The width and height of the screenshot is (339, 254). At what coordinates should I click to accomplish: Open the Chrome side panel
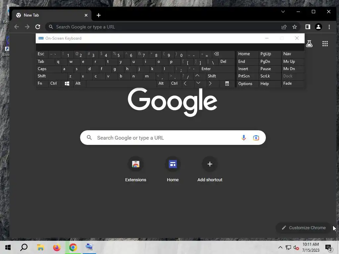[308, 27]
